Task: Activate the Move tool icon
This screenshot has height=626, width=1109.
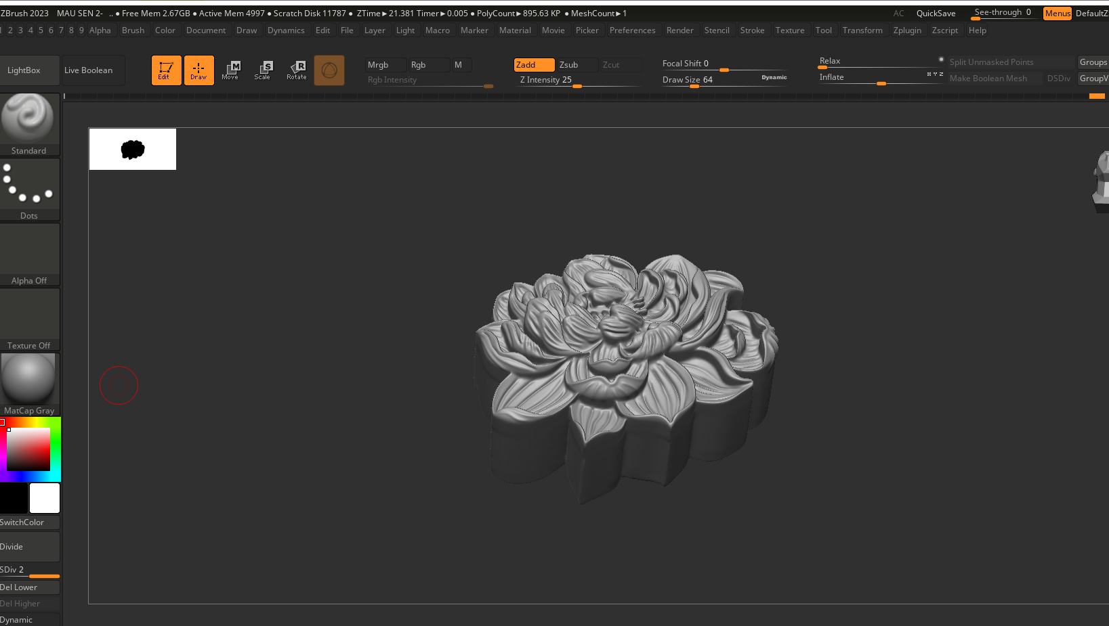Action: [230, 70]
